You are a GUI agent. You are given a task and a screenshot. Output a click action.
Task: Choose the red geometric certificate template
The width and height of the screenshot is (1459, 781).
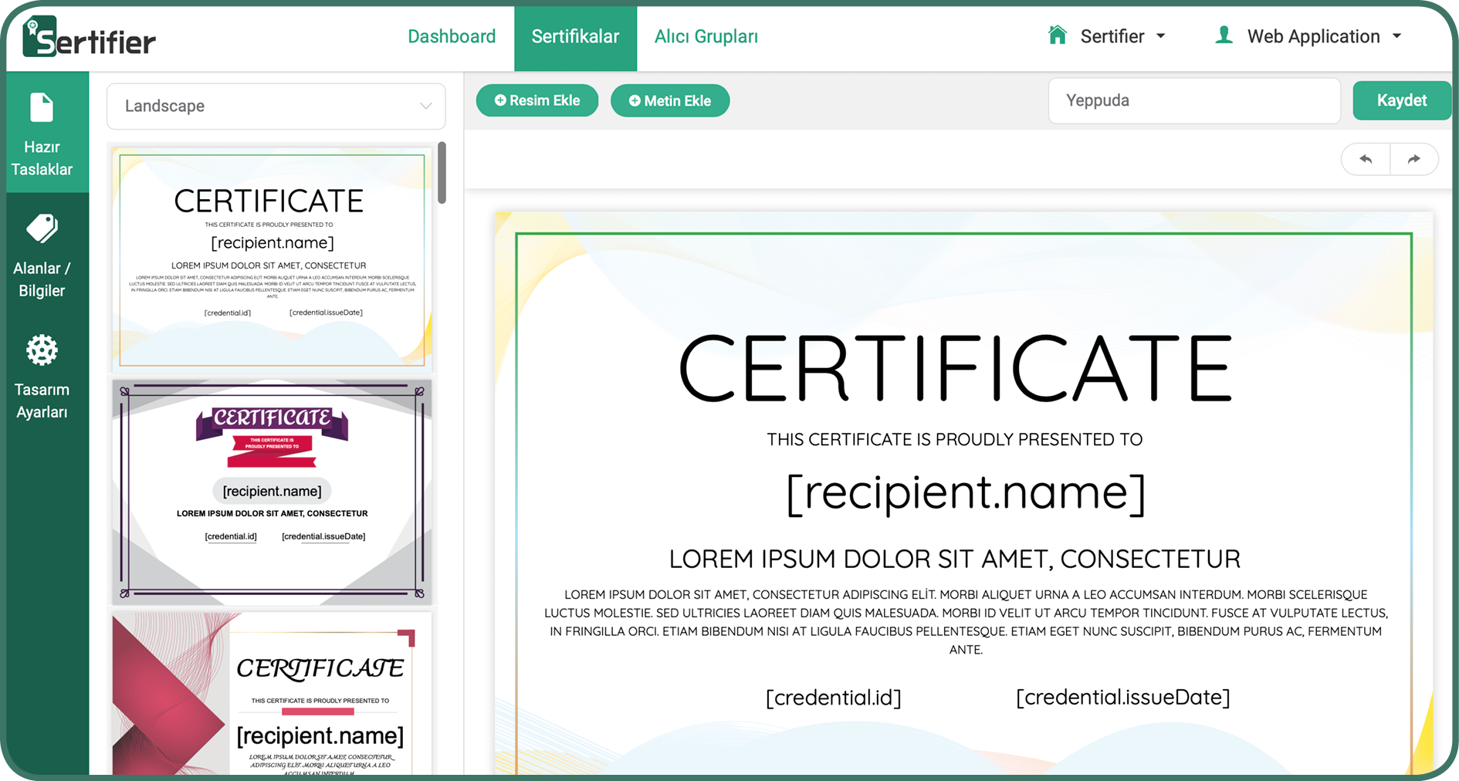[272, 693]
